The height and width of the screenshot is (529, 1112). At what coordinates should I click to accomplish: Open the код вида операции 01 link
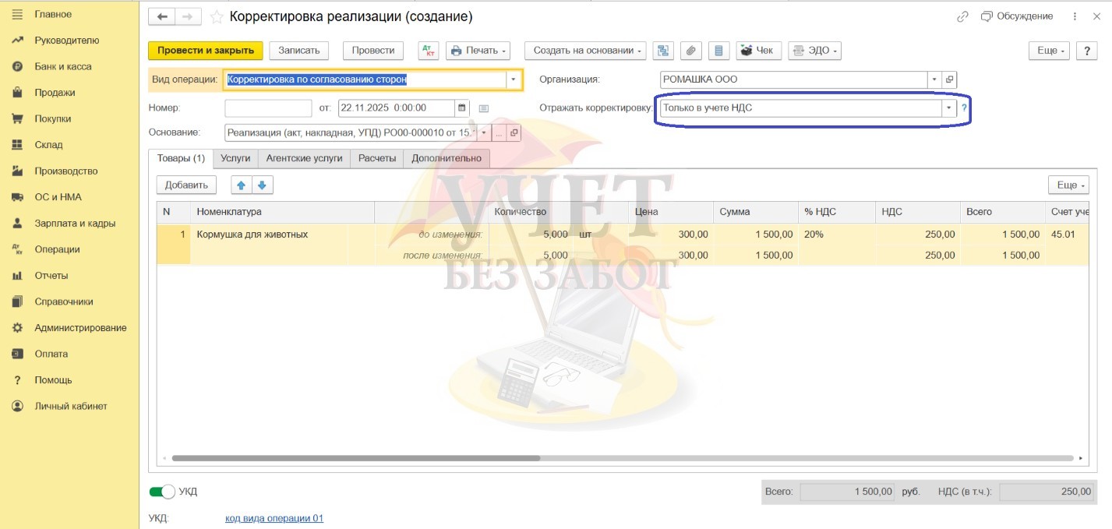(274, 518)
